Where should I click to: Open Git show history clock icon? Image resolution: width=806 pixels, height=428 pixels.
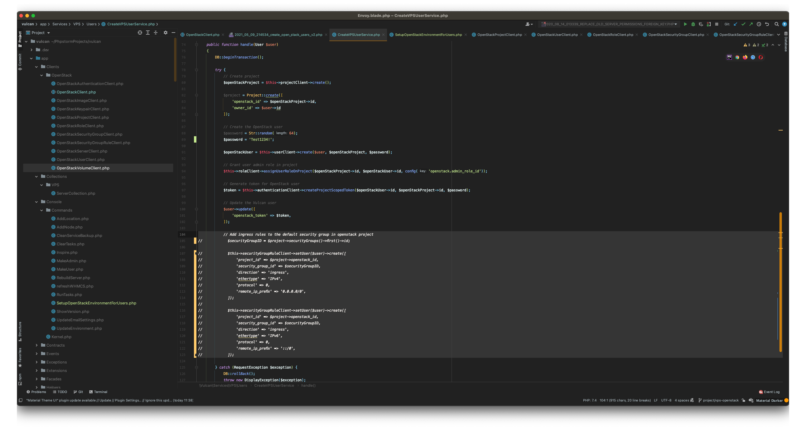(759, 24)
